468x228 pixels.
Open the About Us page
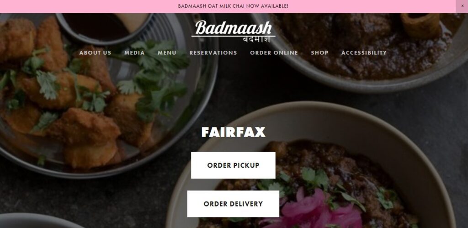[95, 53]
